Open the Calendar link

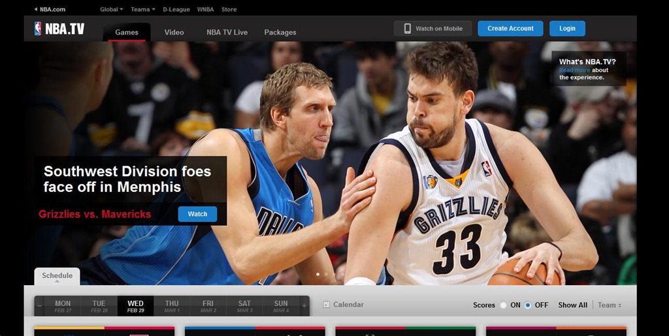click(x=348, y=305)
